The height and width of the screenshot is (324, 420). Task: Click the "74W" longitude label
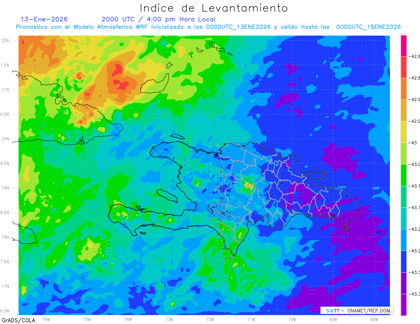pyautogui.click(x=128, y=319)
